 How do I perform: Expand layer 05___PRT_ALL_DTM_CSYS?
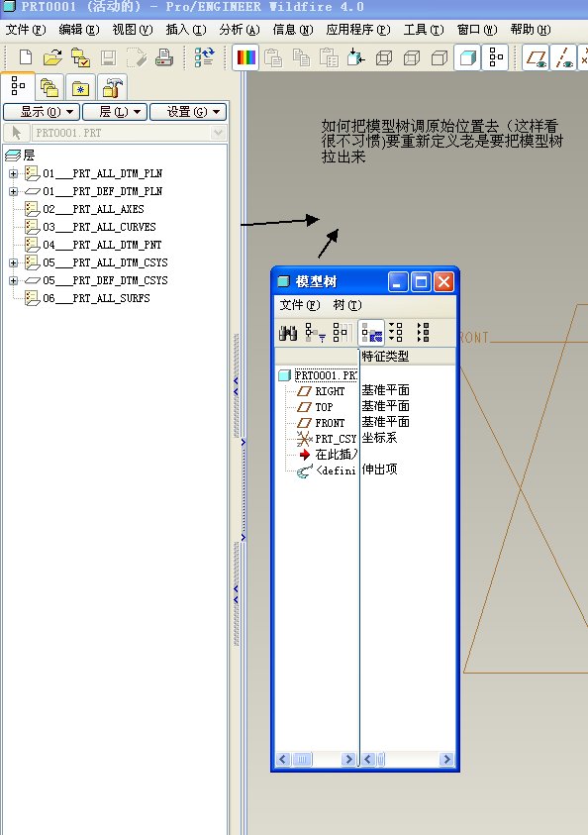[13, 262]
